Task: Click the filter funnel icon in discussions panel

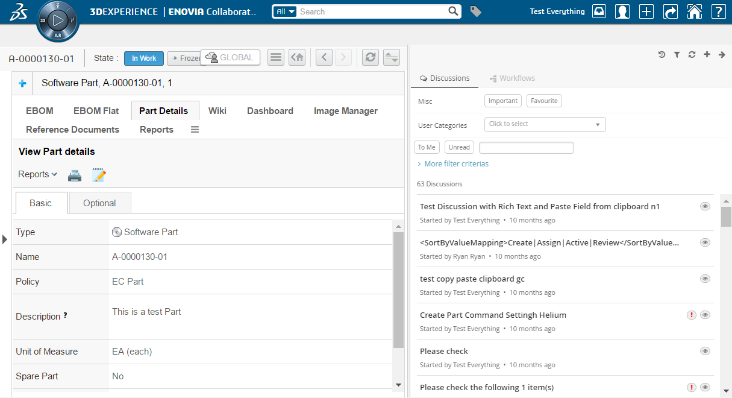Action: click(677, 55)
